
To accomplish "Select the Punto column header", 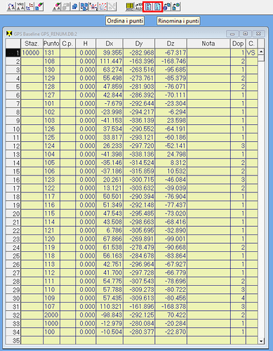I will (51, 44).
